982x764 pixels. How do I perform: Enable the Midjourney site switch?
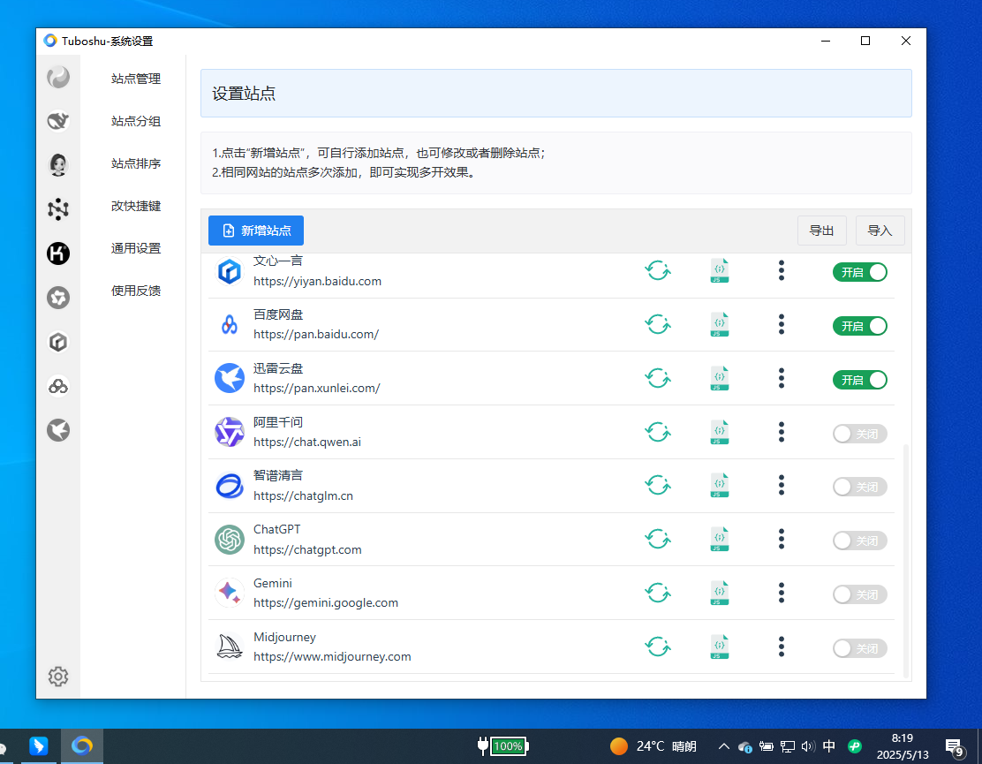tap(860, 648)
